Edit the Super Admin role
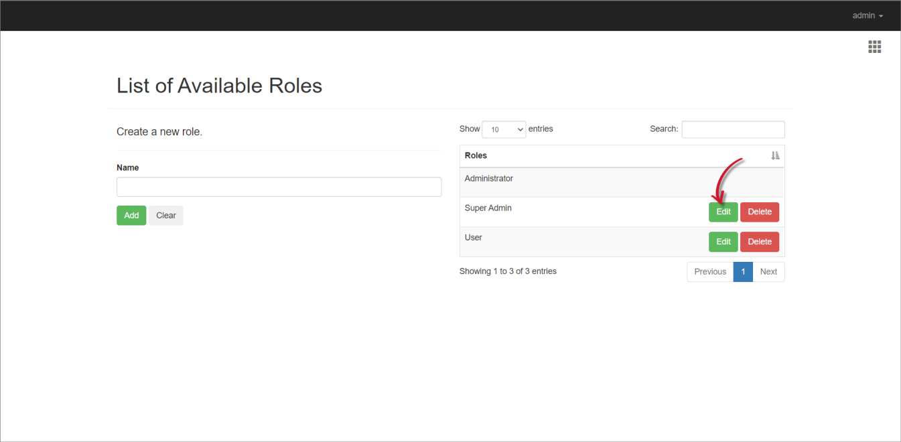This screenshot has height=442, width=901. point(723,212)
